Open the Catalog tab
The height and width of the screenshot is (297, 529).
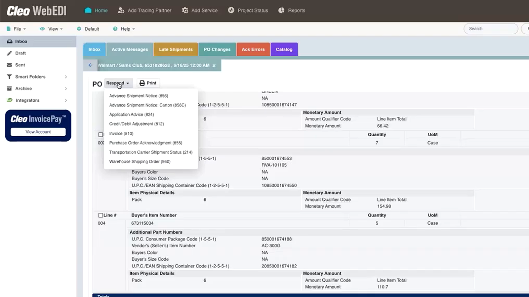click(x=284, y=49)
